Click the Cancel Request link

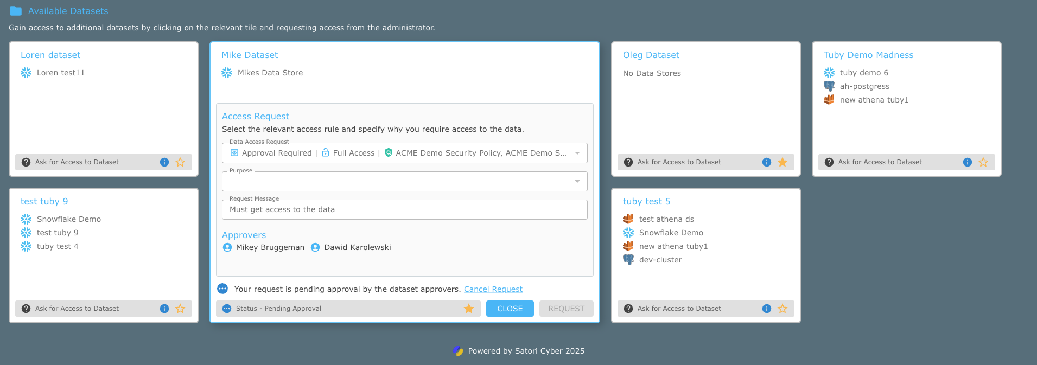click(x=493, y=289)
